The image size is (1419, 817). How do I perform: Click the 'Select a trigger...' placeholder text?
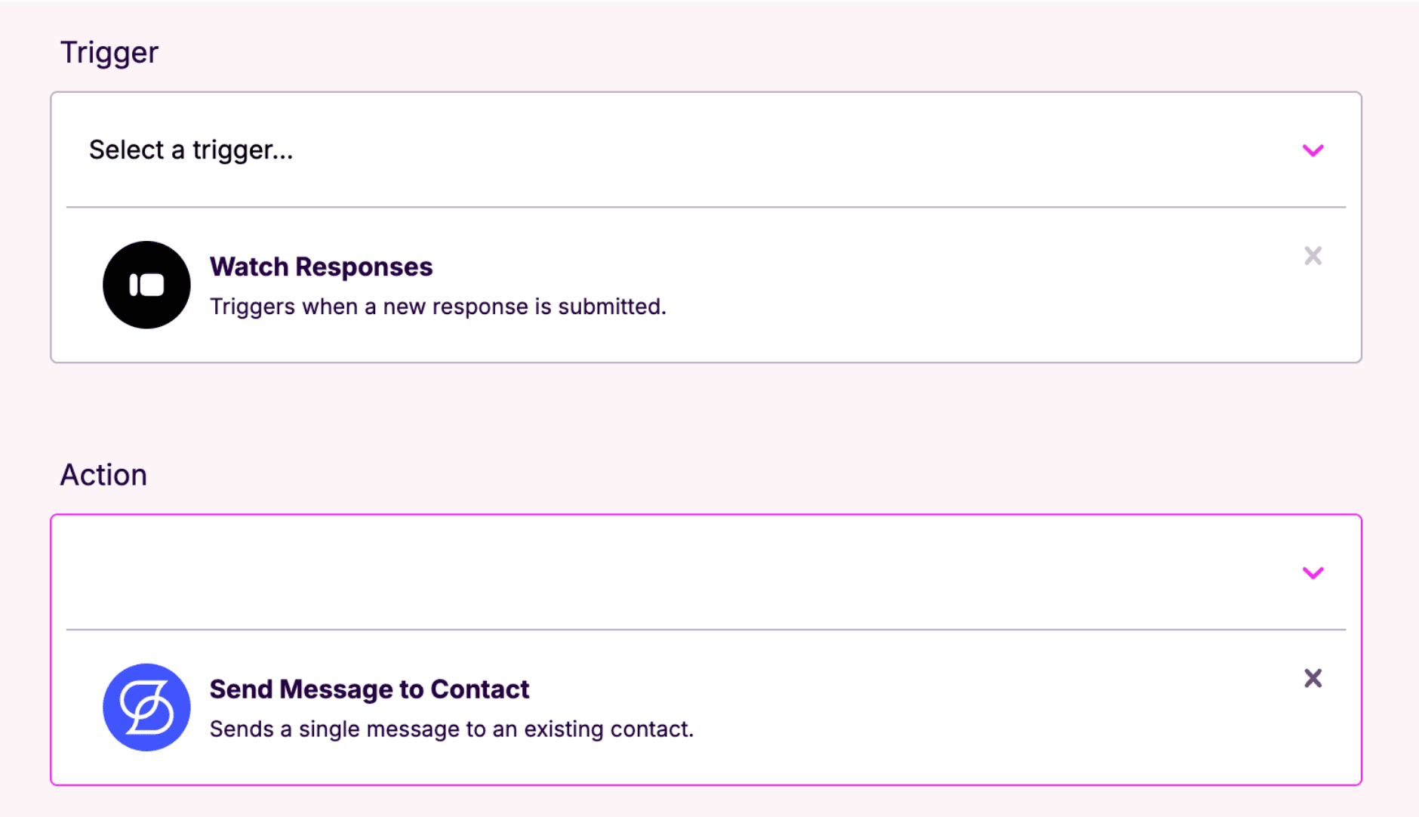(x=191, y=150)
